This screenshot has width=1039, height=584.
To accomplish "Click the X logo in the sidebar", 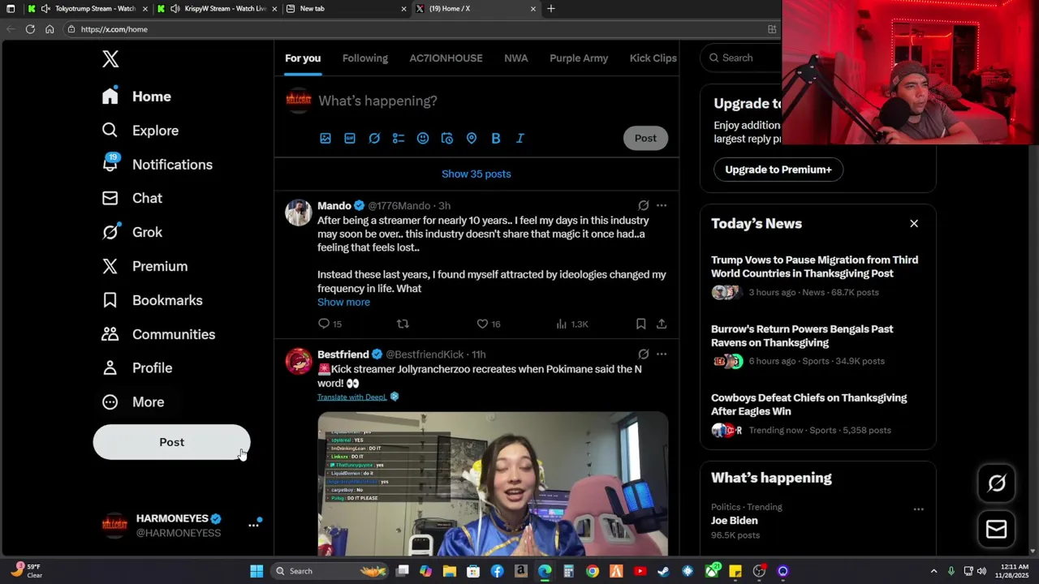I will 110,58.
